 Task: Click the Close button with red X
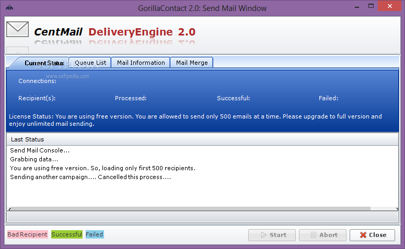coord(372,235)
